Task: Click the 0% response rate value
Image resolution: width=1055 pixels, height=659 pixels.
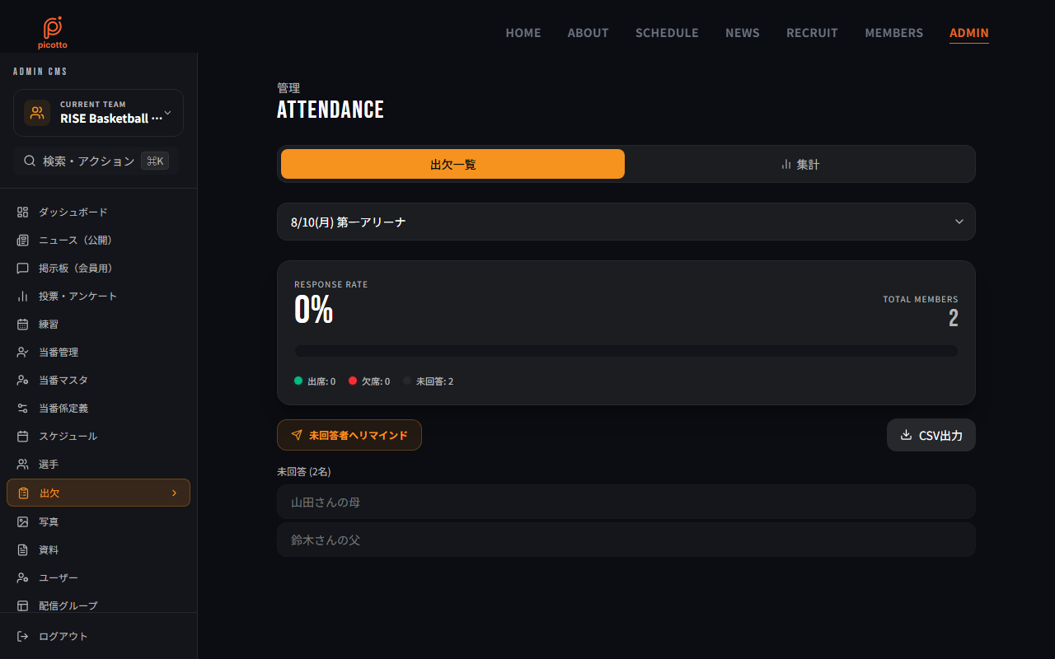Action: pos(314,310)
